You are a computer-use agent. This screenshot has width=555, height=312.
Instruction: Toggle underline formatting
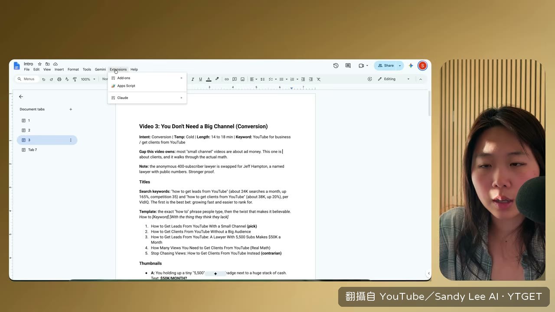click(x=200, y=79)
